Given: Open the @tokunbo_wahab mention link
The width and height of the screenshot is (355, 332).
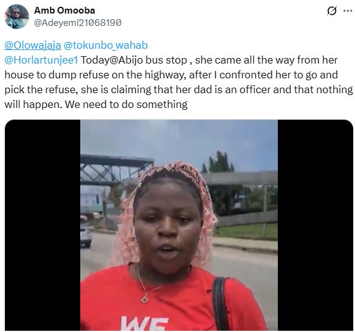Looking at the screenshot, I should (x=106, y=45).
